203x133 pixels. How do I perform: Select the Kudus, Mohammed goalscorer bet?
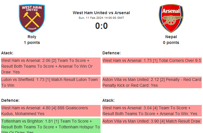point(51,111)
